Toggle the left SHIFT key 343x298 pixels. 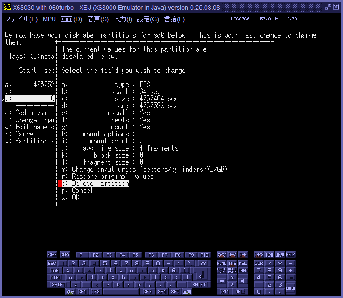pyautogui.click(x=58, y=284)
